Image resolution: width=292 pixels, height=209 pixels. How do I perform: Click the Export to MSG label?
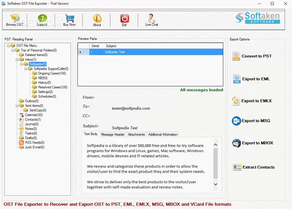click(256, 121)
